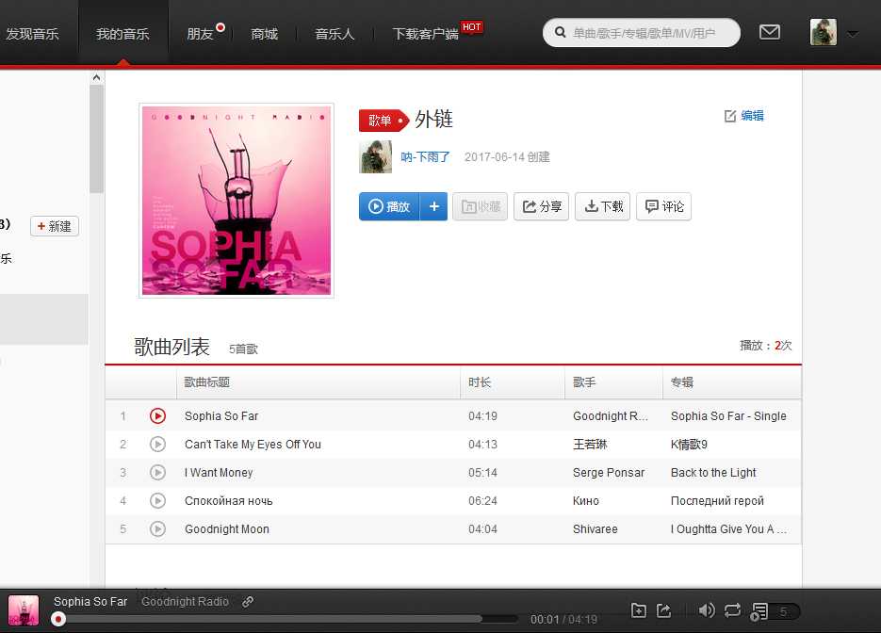Play the track Goodnight Moon

[158, 529]
